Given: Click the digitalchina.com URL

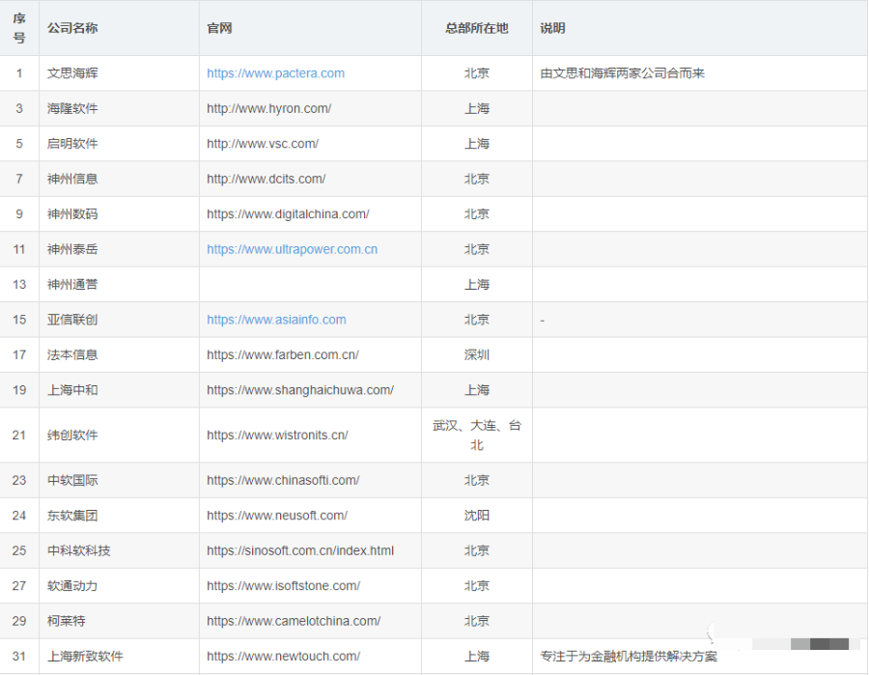Looking at the screenshot, I should (288, 214).
